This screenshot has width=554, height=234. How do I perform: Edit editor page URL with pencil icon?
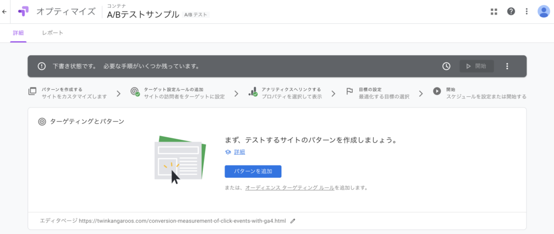293,221
